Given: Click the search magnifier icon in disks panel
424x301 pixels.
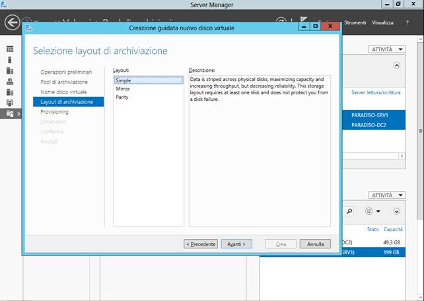Looking at the screenshot, I should pyautogui.click(x=349, y=211).
